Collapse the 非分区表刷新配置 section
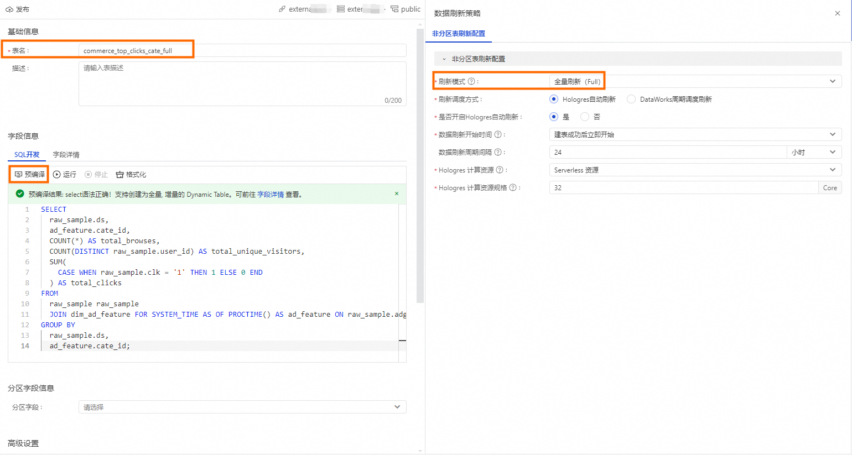This screenshot has height=455, width=852. point(444,59)
